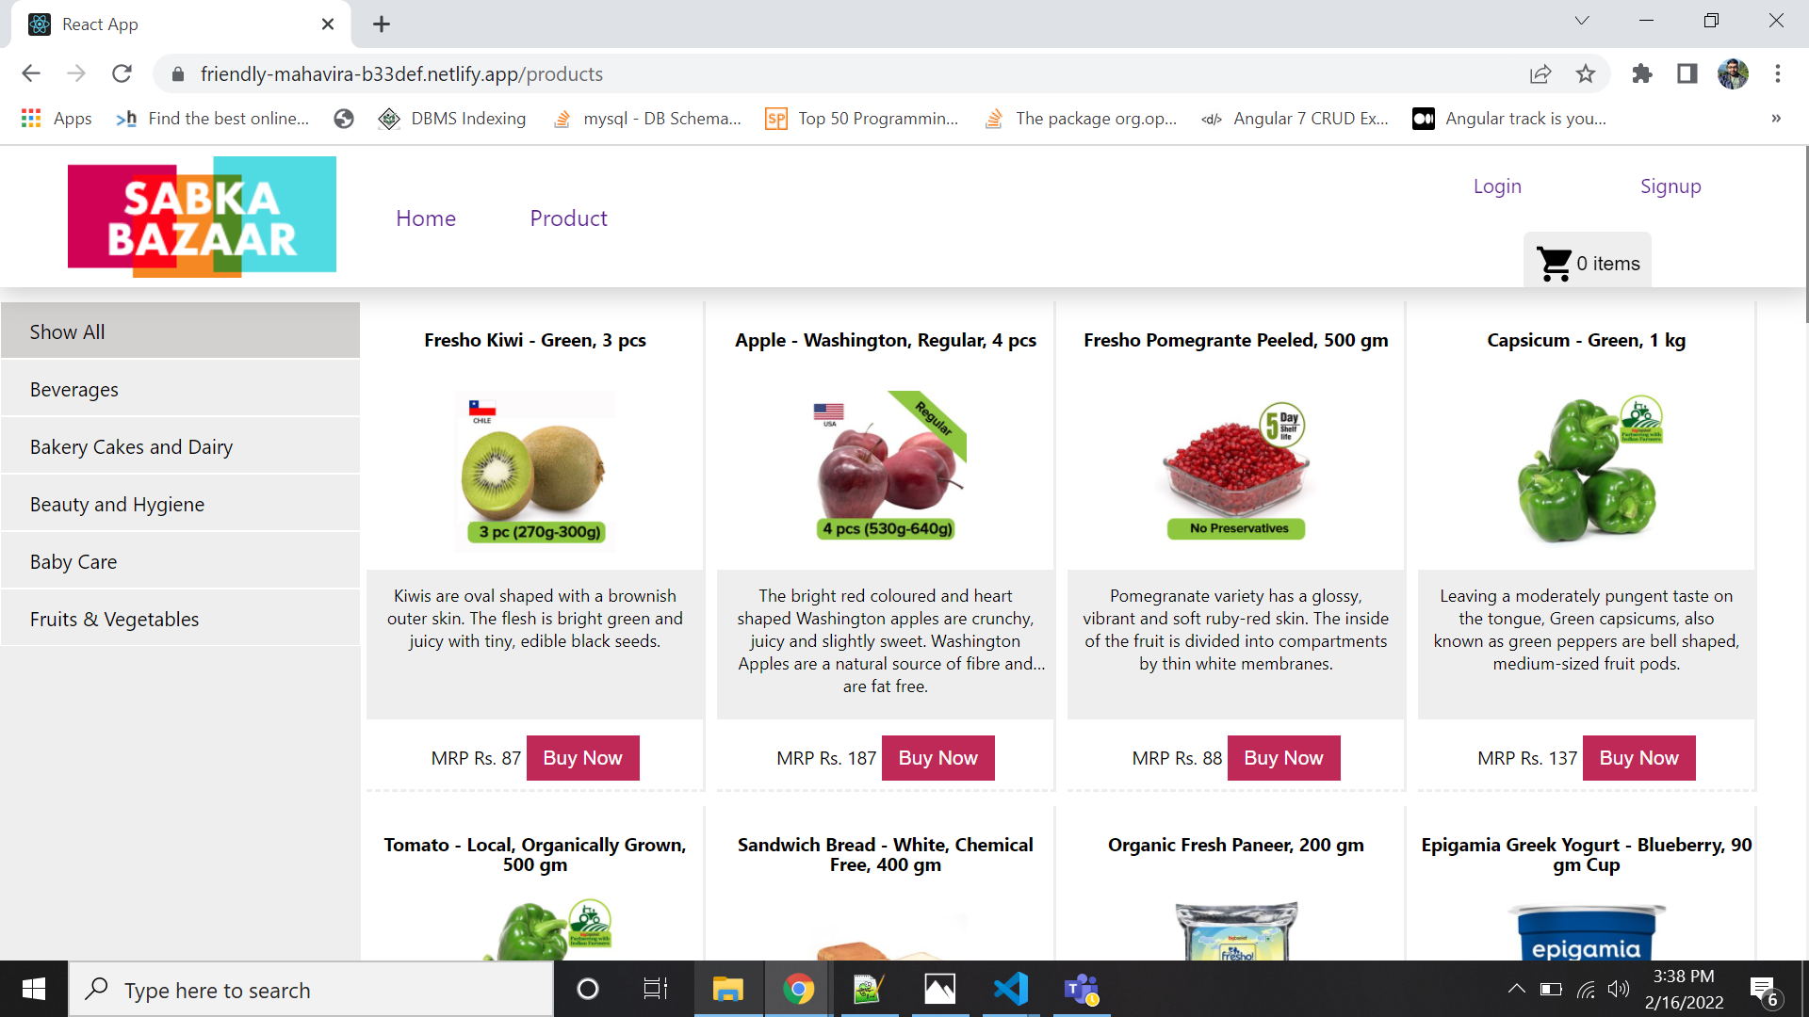Viewport: 1809px width, 1017px height.
Task: Switch to the Product menu item
Action: [x=568, y=218]
